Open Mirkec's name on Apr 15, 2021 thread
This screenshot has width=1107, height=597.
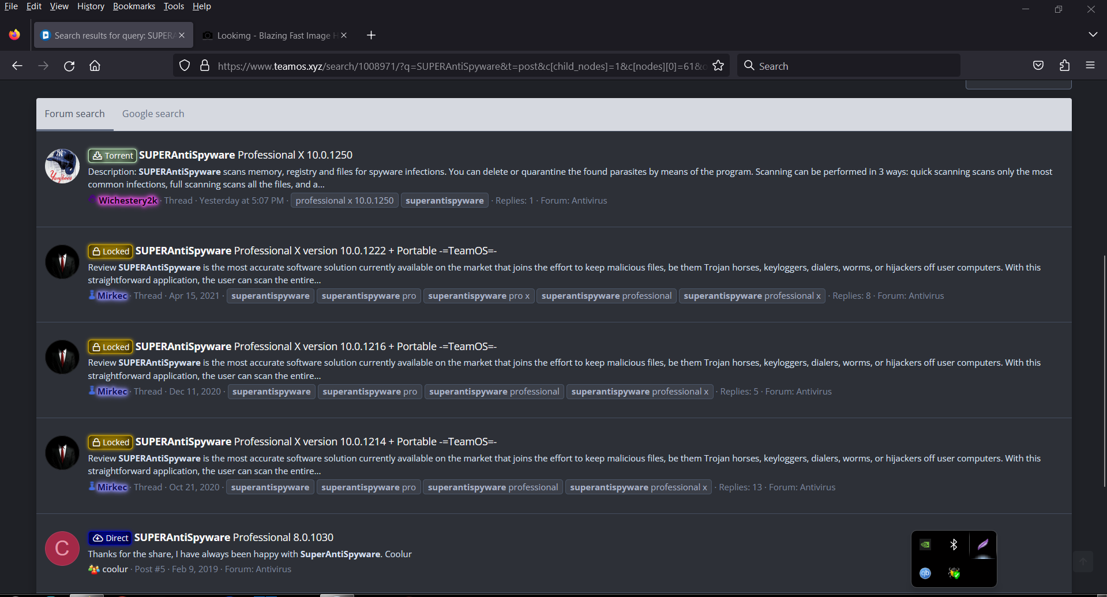112,296
